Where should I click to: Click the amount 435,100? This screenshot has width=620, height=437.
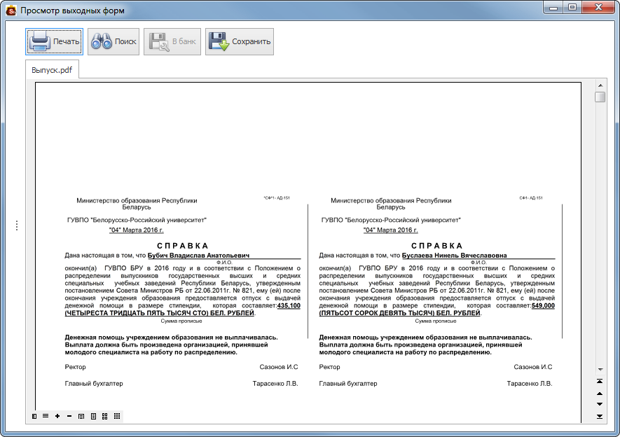tap(289, 305)
